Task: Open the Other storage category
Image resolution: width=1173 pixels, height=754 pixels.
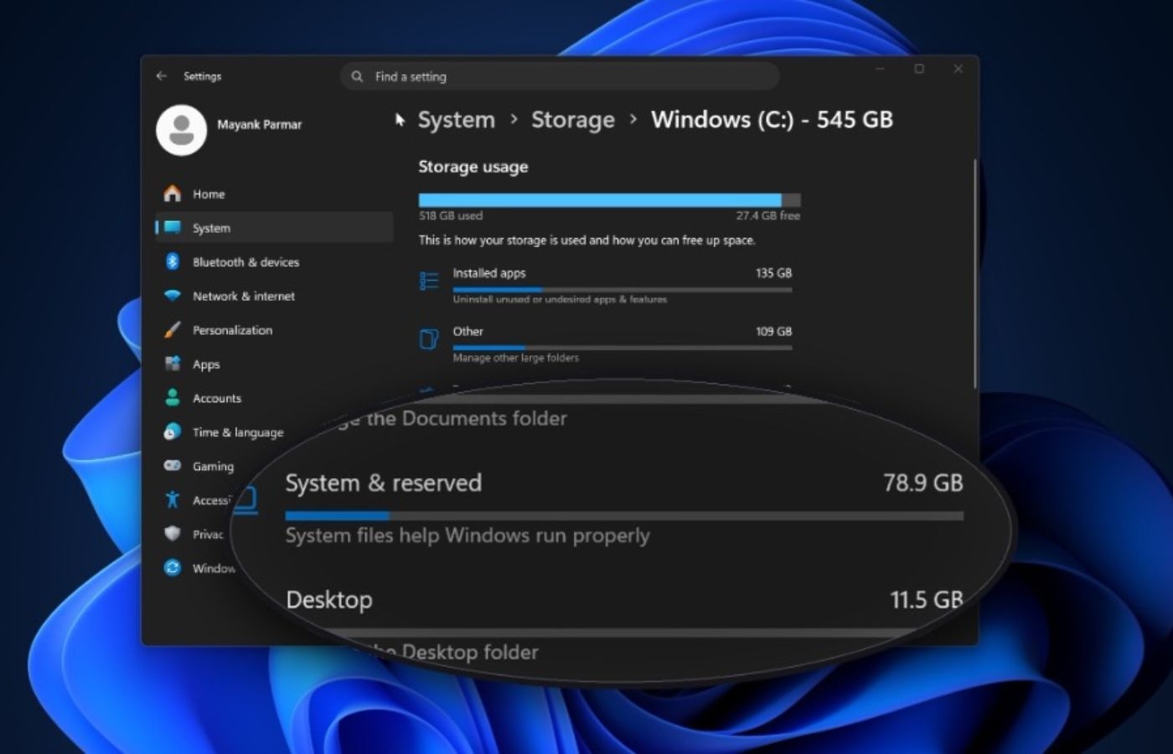Action: pos(605,343)
